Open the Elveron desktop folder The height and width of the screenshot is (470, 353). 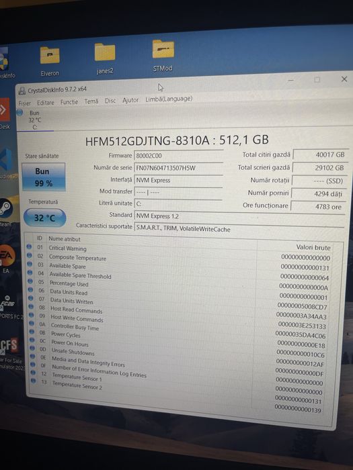50,61
